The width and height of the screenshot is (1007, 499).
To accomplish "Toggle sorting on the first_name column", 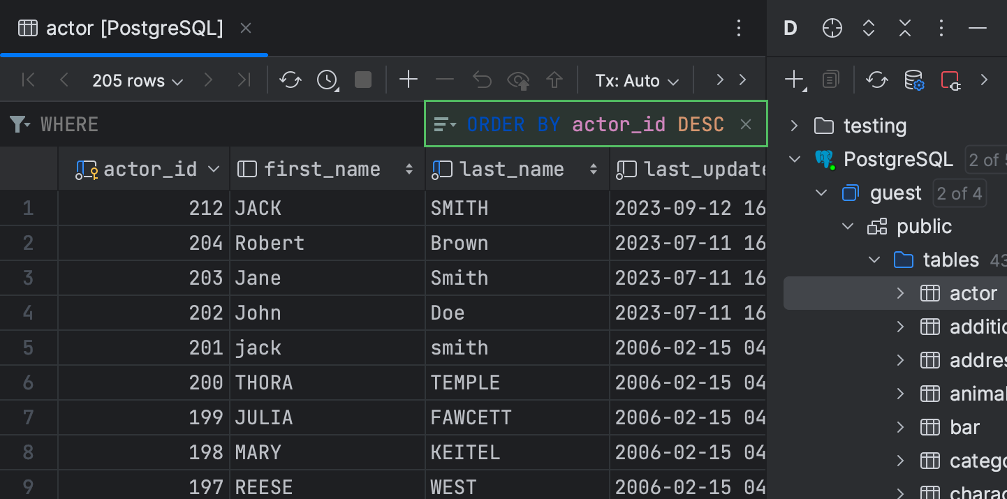I will coord(409,168).
